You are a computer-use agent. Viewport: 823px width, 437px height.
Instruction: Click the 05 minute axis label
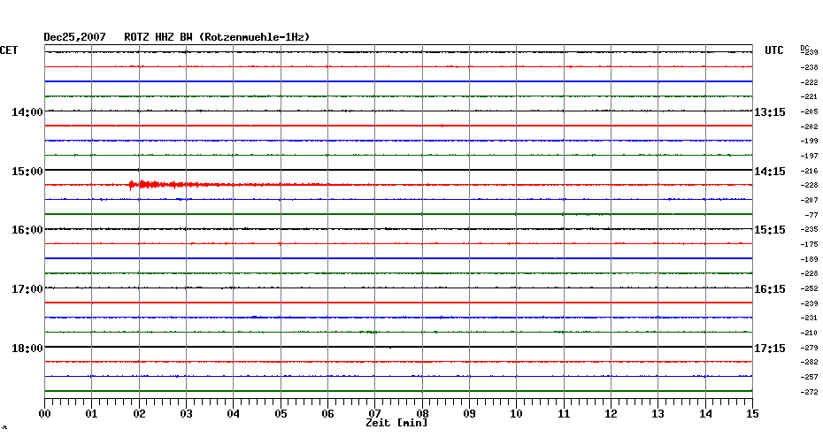(281, 414)
